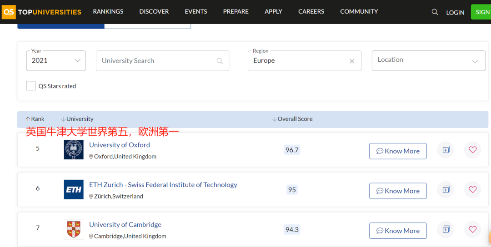Open the search magnifier in the header
This screenshot has height=247, width=491.
(435, 12)
